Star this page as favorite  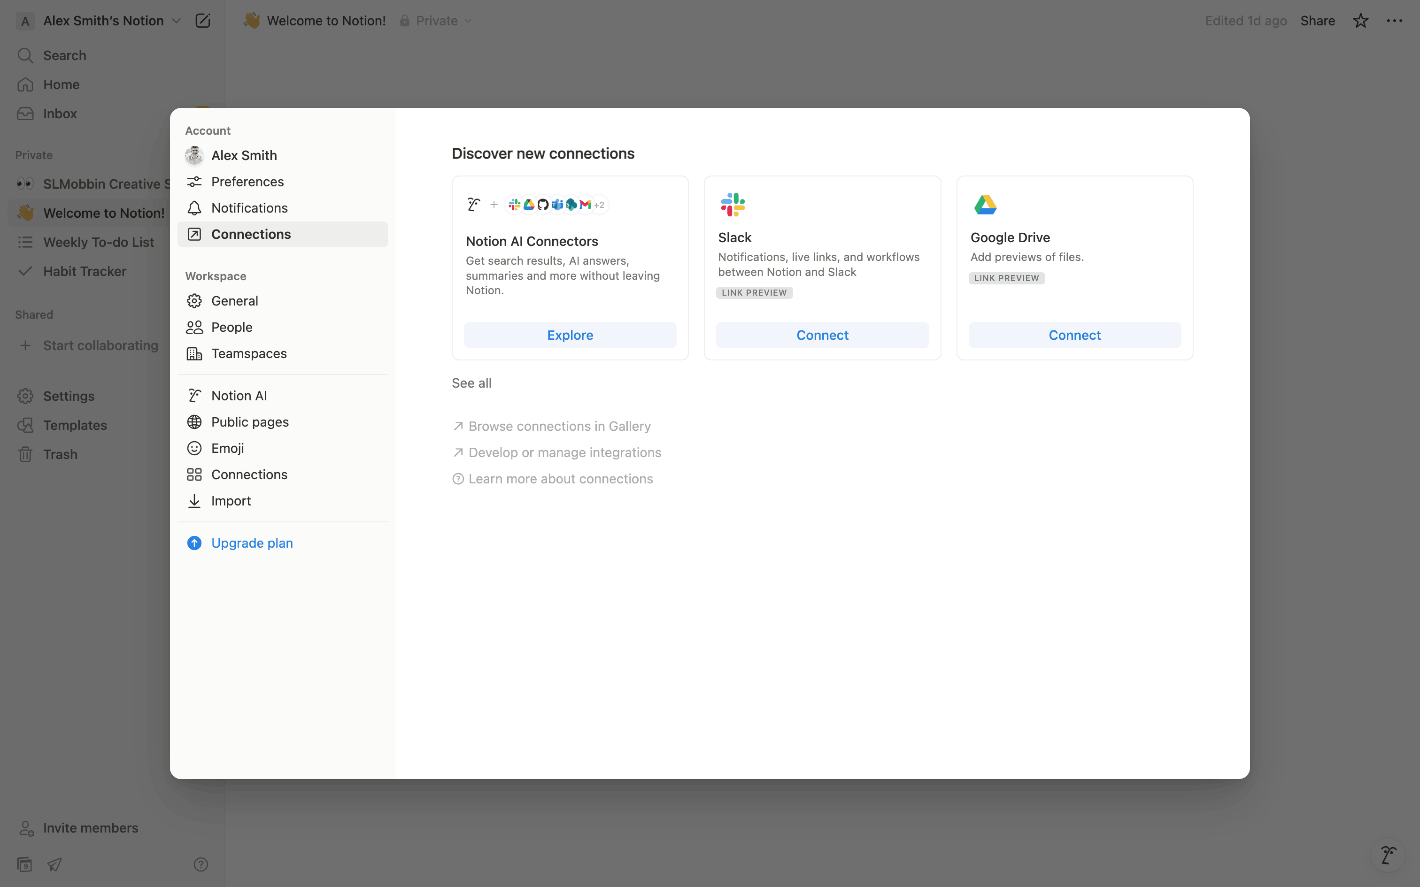point(1360,21)
